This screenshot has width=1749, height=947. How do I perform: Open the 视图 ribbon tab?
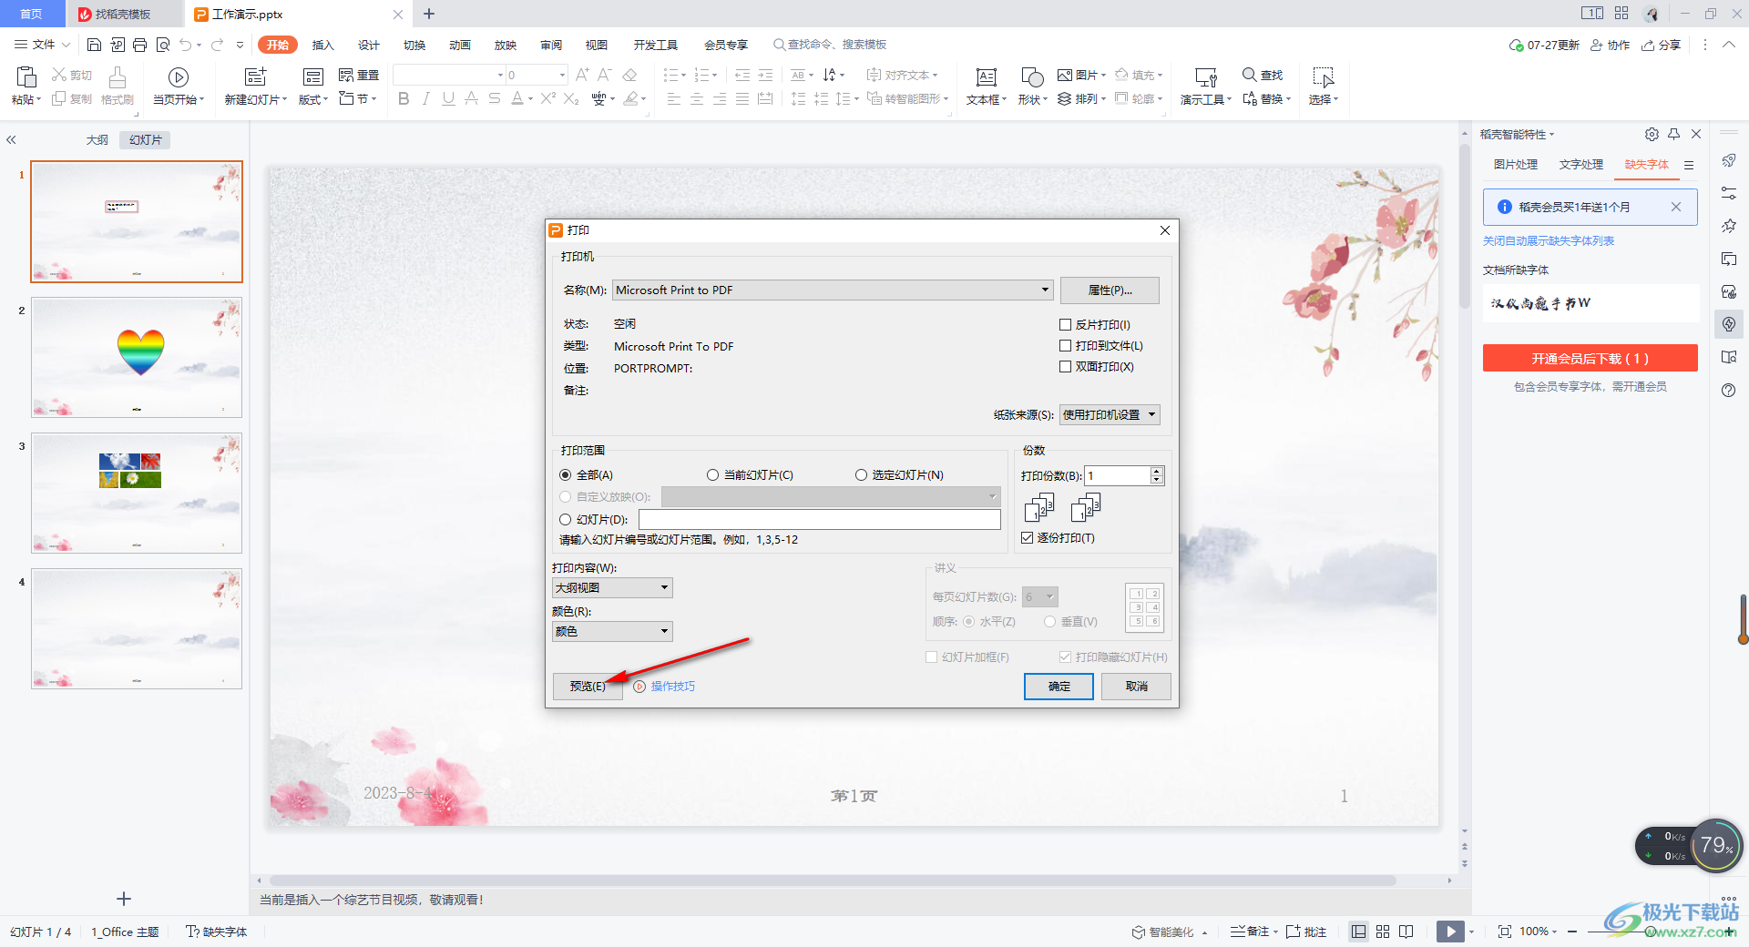tap(597, 45)
